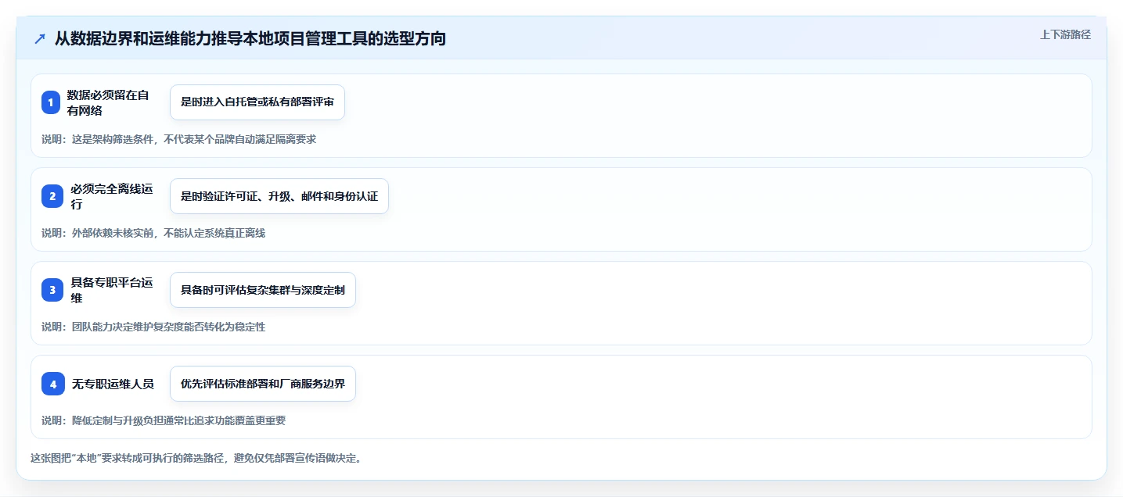
Task: Click the title 从数据边界和运维能力推导本地项目管理工具的选型方向
Action: [250, 38]
